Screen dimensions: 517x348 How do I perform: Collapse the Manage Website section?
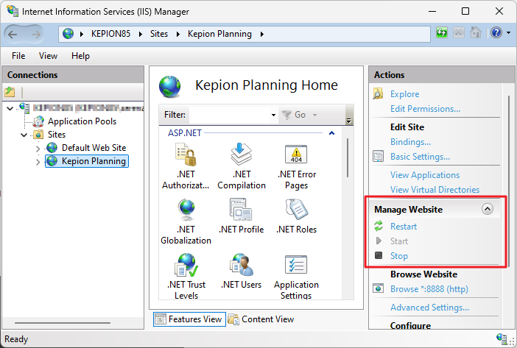[488, 209]
